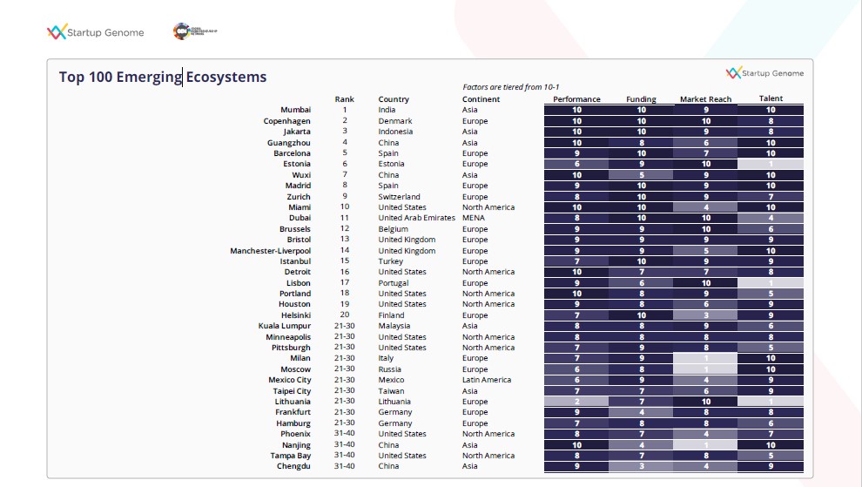The height and width of the screenshot is (487, 862).
Task: Select the Manchester-Liverpool ecosystem name
Action: pos(271,250)
